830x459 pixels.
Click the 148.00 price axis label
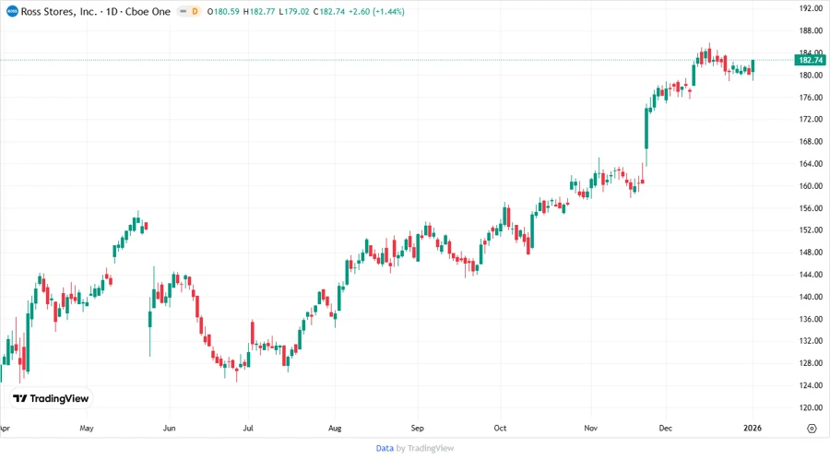tap(811, 253)
